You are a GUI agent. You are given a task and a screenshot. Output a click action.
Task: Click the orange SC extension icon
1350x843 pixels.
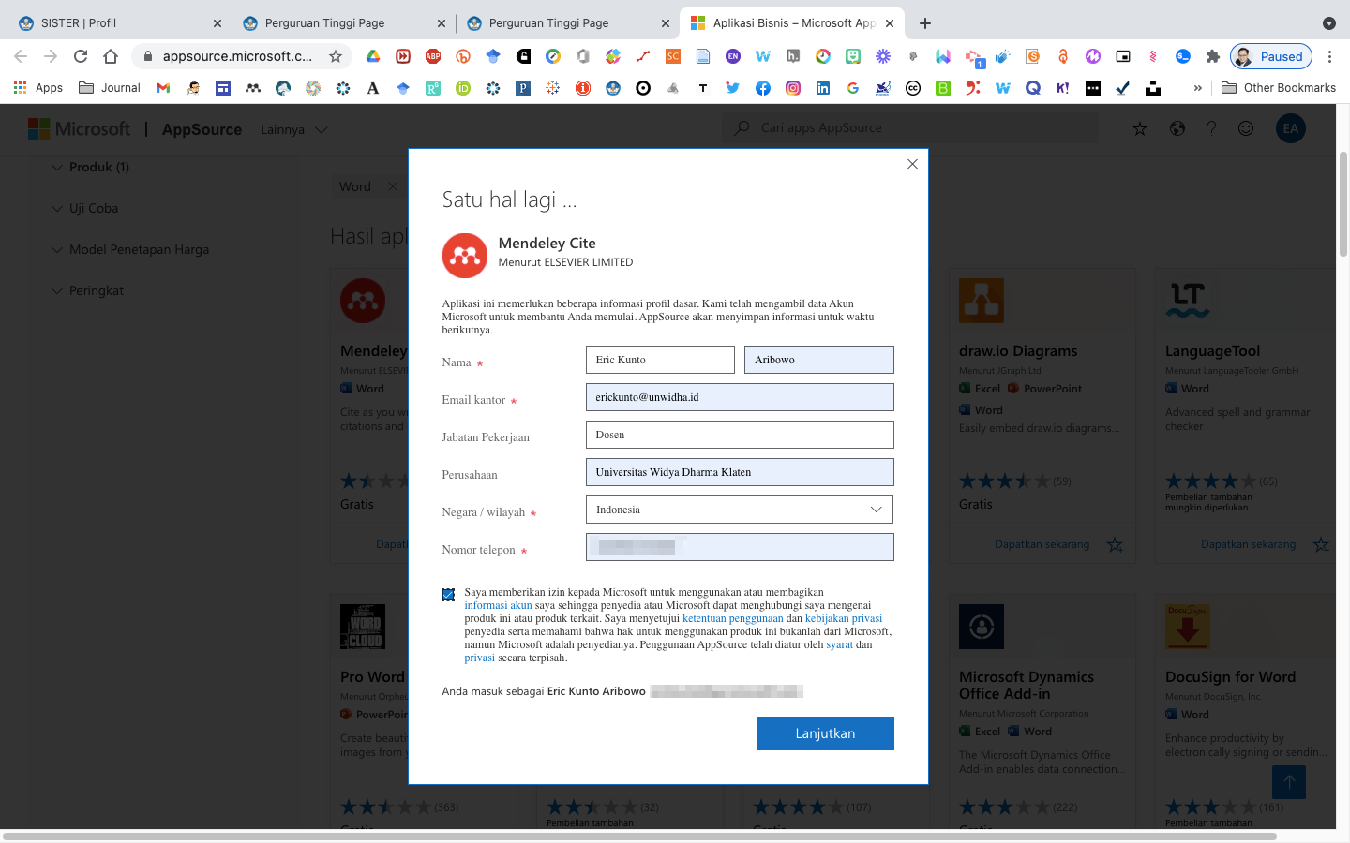click(672, 56)
